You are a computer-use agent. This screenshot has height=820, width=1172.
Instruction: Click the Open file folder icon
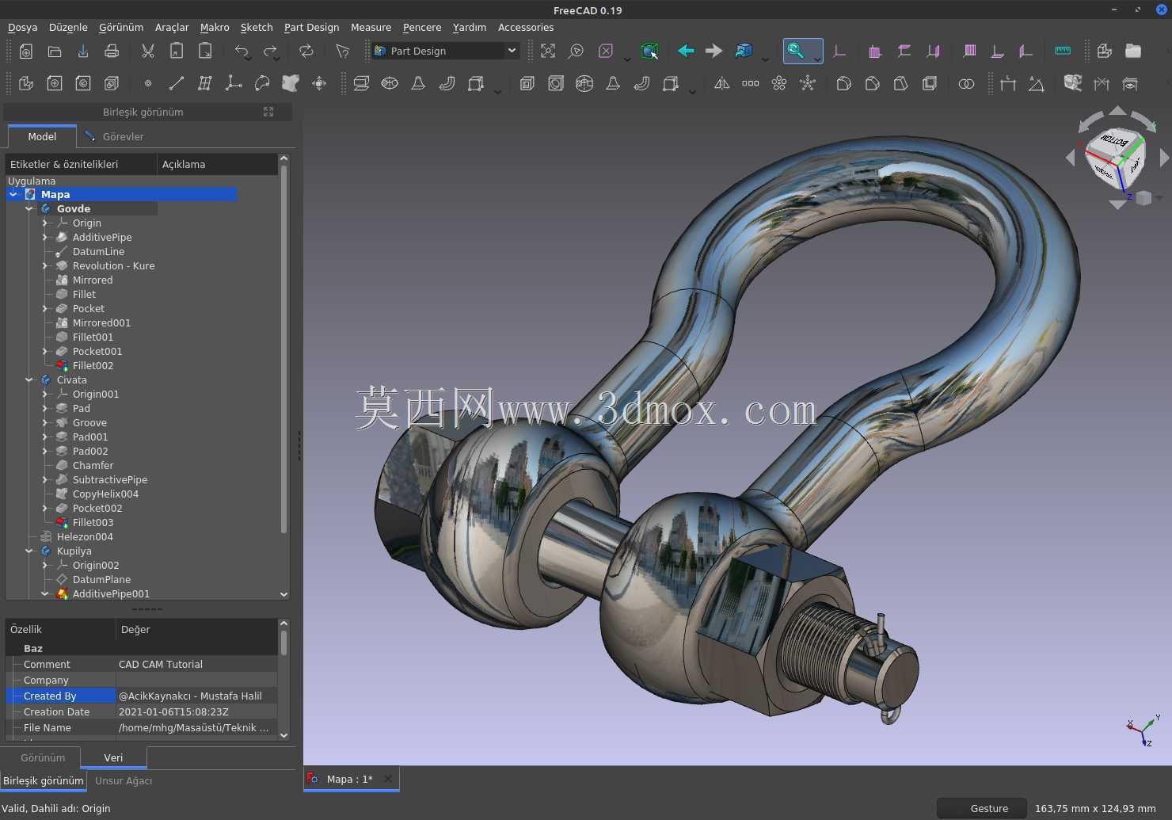coord(55,51)
